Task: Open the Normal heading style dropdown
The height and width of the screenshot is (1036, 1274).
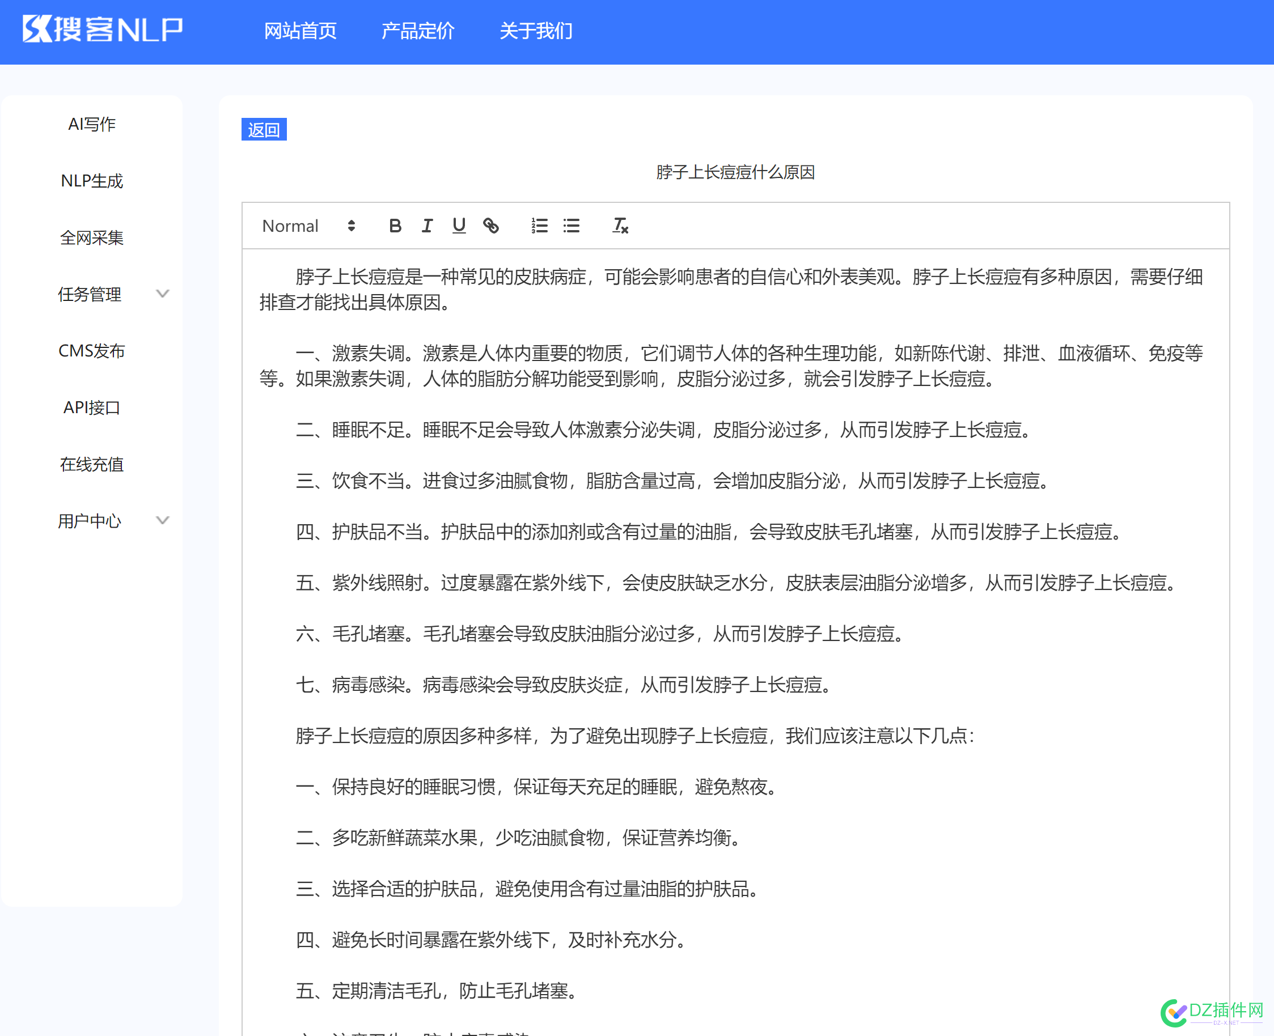Action: (x=308, y=226)
